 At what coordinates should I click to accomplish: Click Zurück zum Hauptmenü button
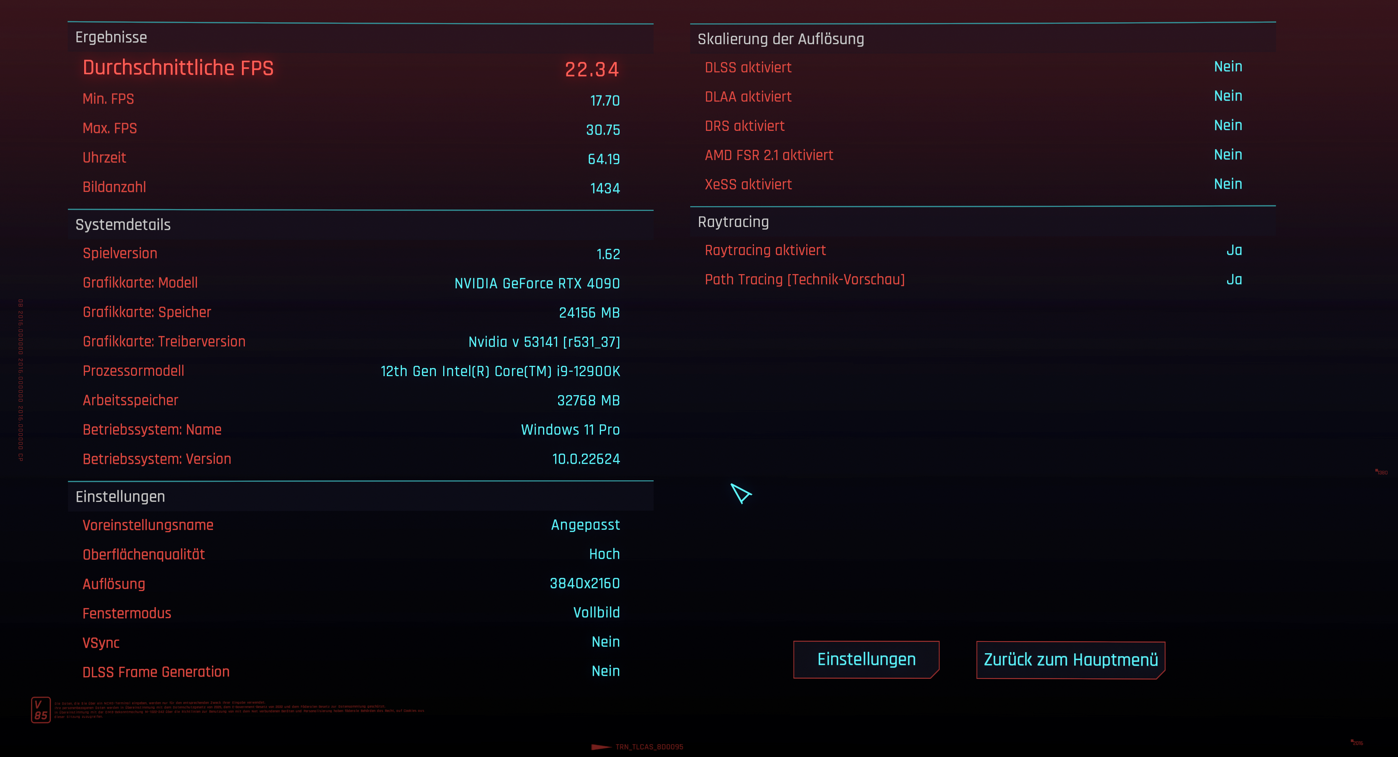pyautogui.click(x=1070, y=659)
